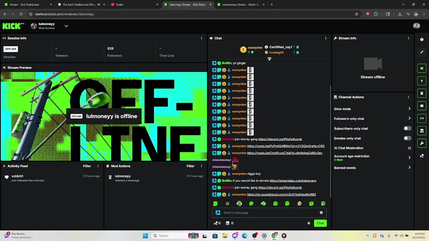Open the emoji picker smiley in message box
This screenshot has width=429, height=241.
coord(321,213)
